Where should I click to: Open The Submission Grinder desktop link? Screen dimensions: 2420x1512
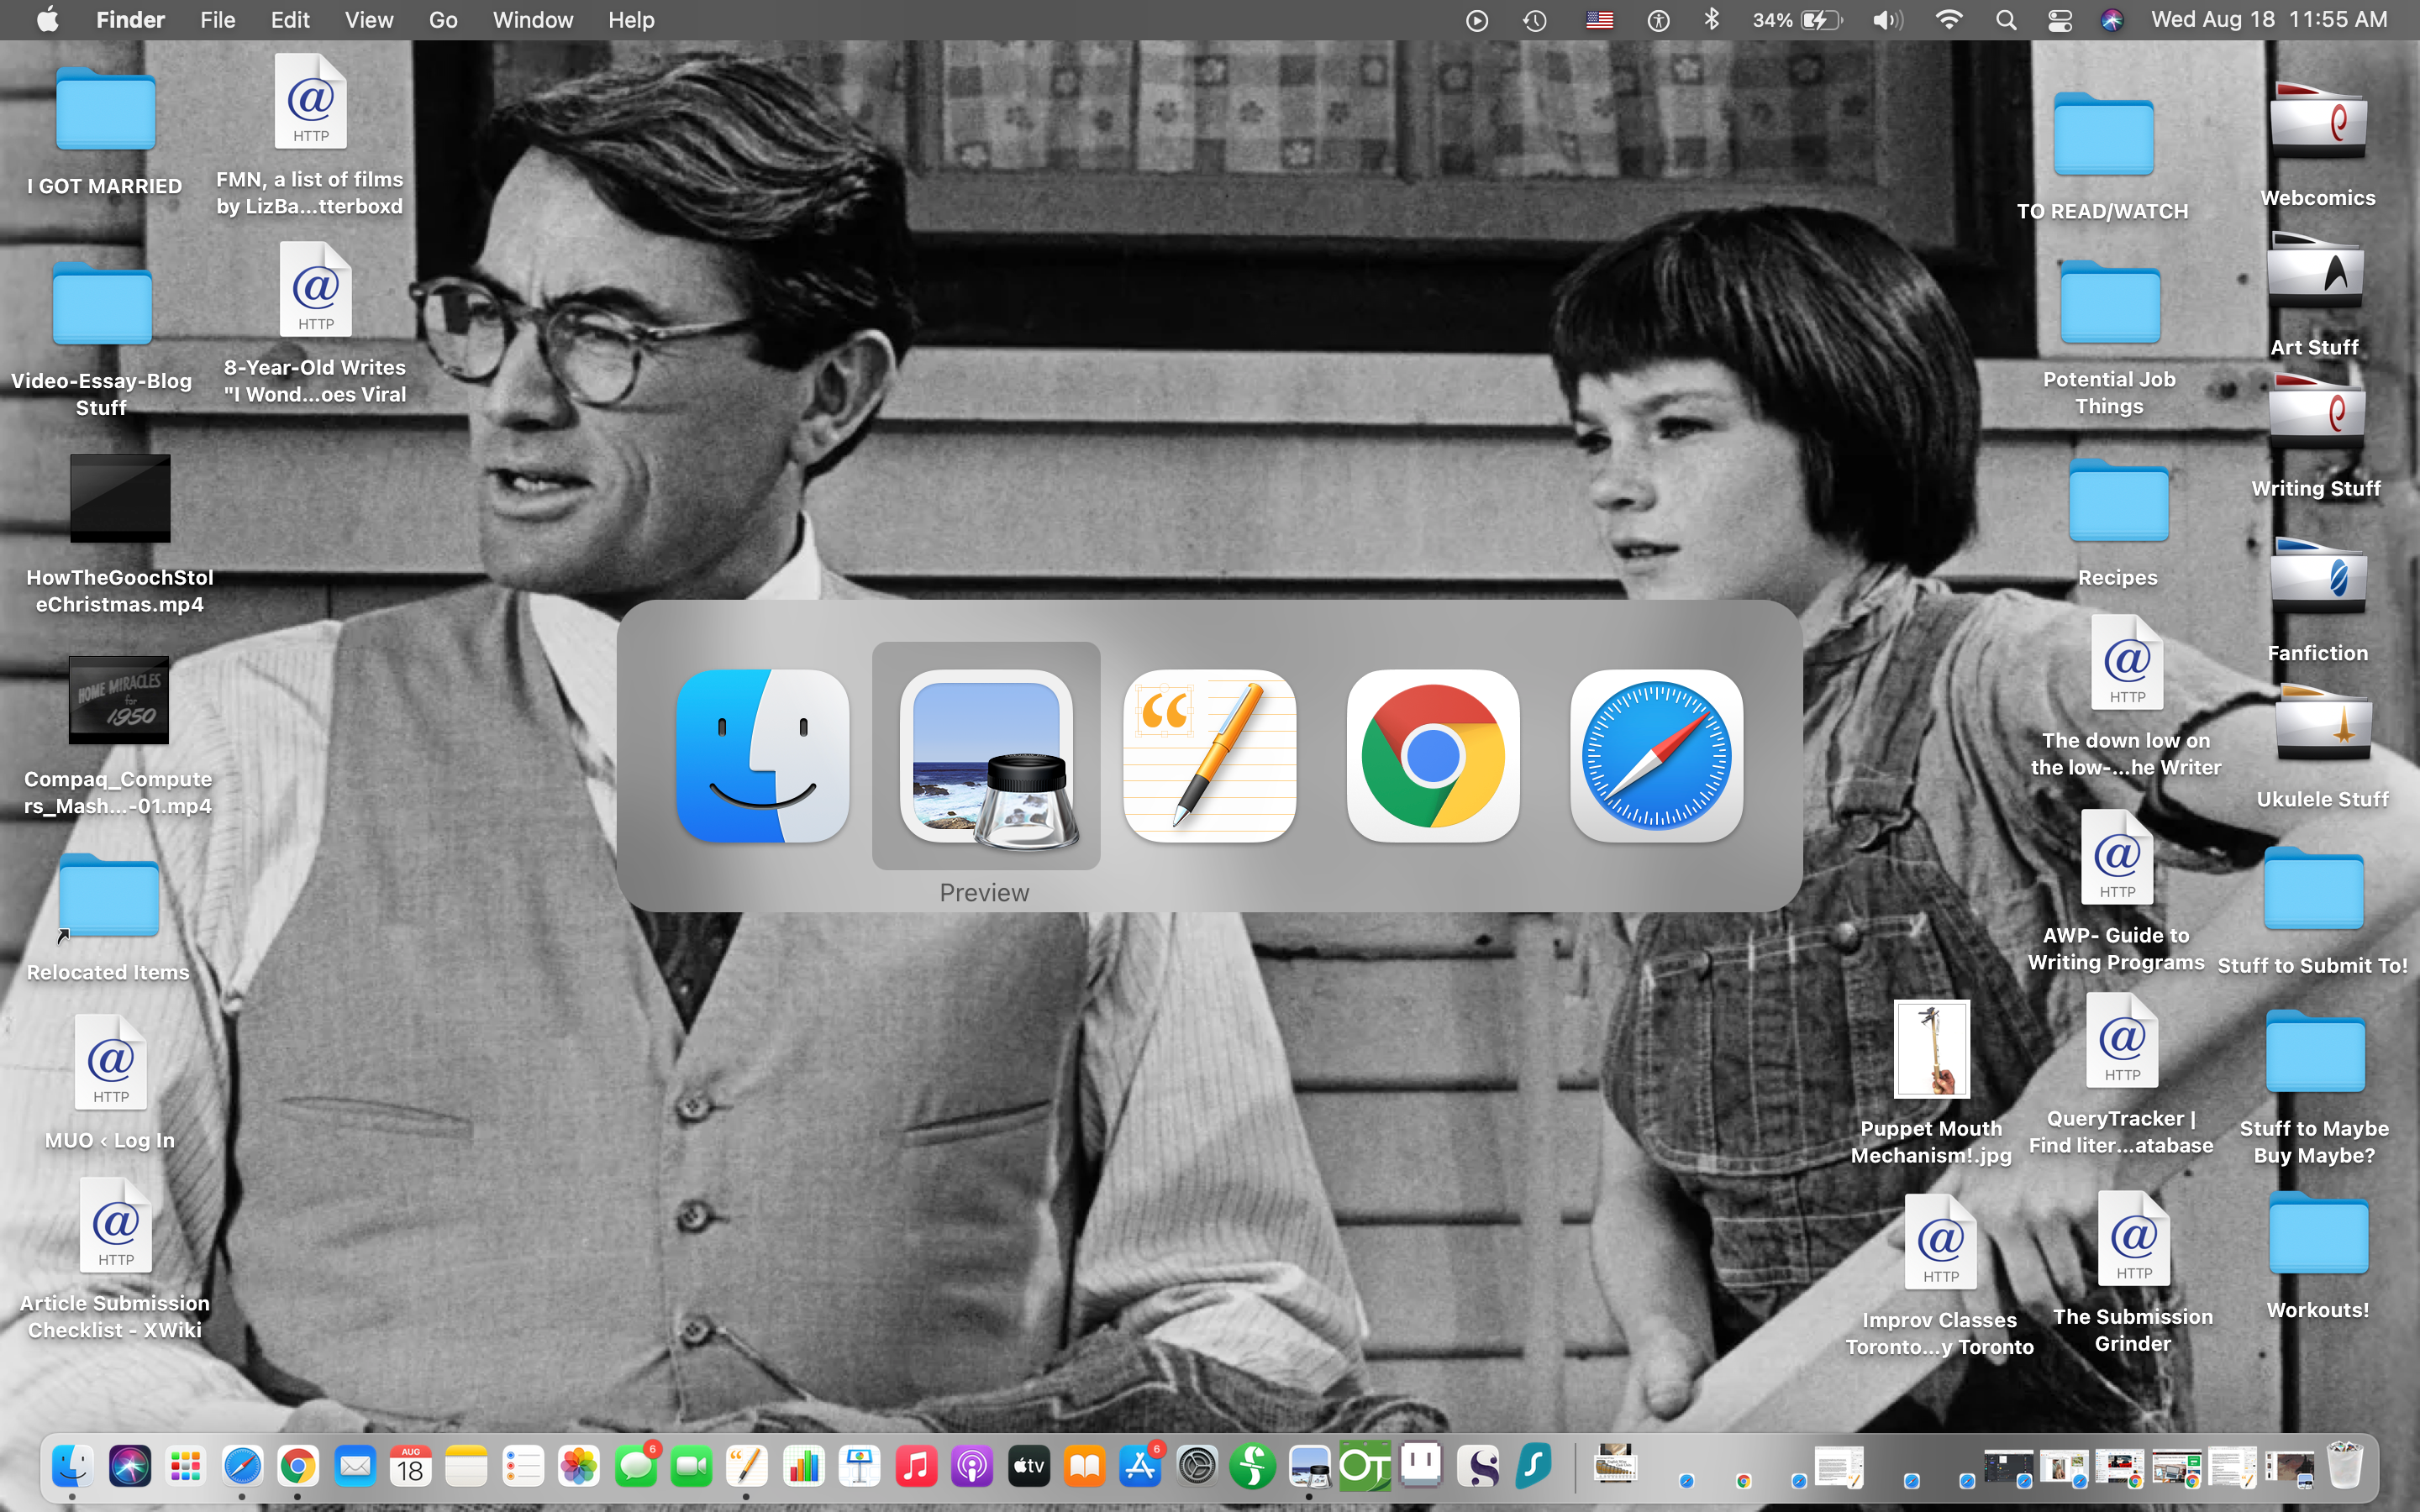pos(2134,1240)
